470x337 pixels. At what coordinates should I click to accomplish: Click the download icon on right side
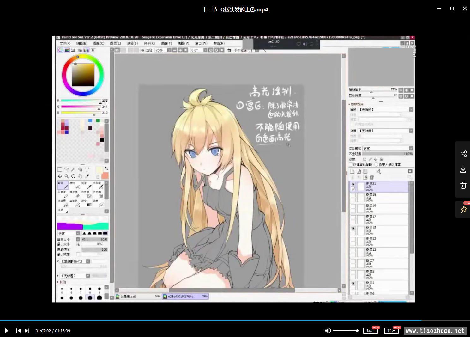click(463, 169)
